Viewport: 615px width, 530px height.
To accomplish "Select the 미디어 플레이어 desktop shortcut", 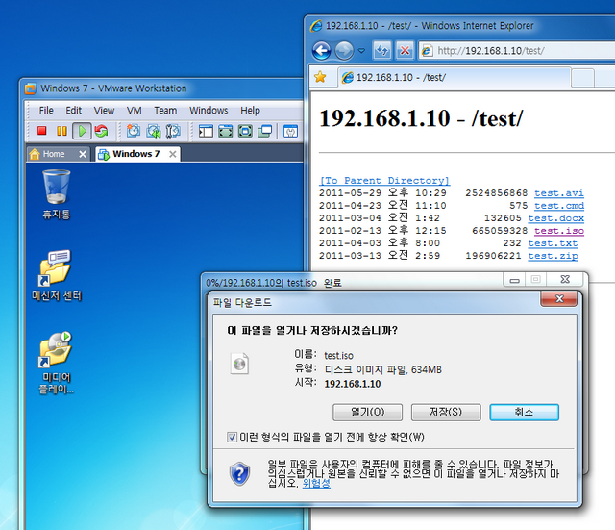I will [x=57, y=364].
